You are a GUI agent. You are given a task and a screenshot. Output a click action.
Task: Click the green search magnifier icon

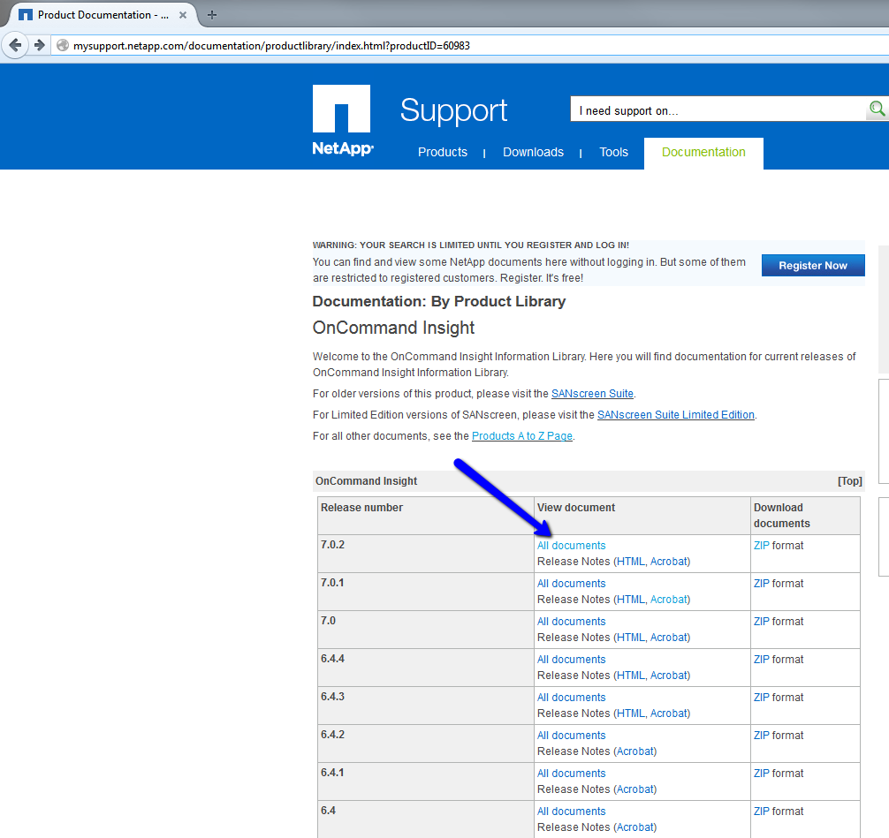[878, 109]
